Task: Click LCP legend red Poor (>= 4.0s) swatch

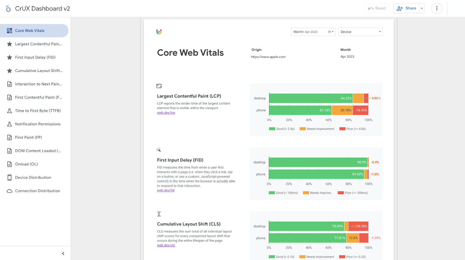Action: 342,129
